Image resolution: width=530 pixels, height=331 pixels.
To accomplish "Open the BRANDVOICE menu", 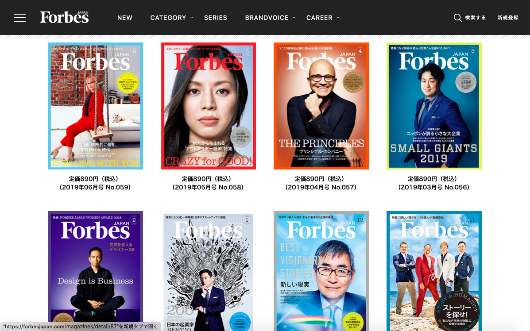I will point(267,18).
